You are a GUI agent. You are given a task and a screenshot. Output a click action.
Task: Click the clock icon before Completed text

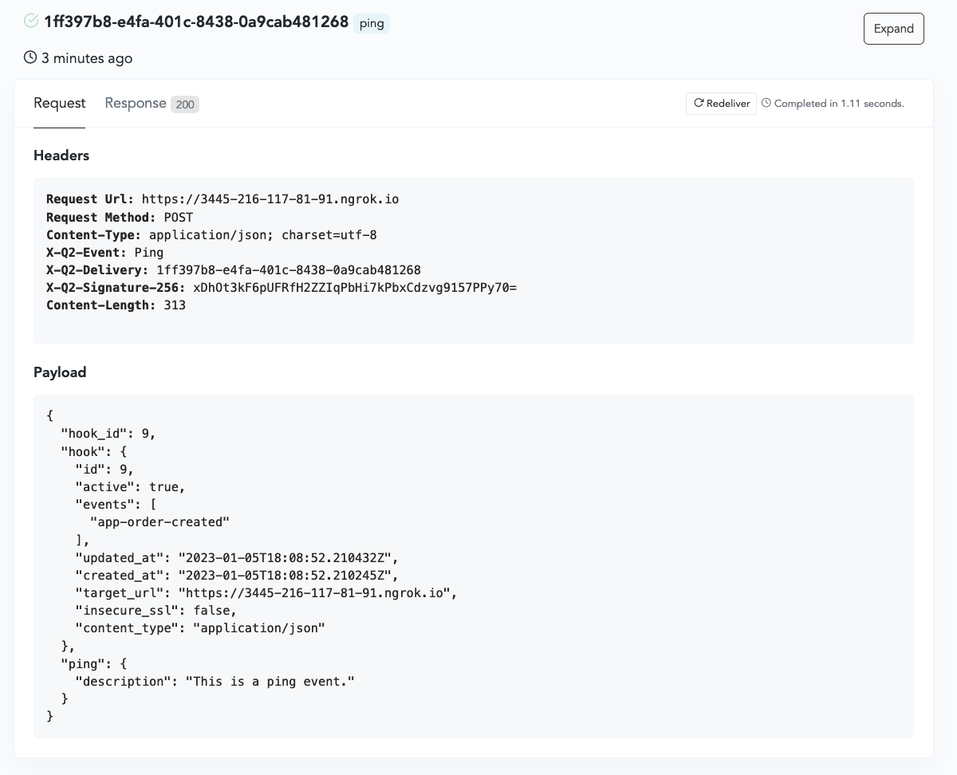coord(766,103)
